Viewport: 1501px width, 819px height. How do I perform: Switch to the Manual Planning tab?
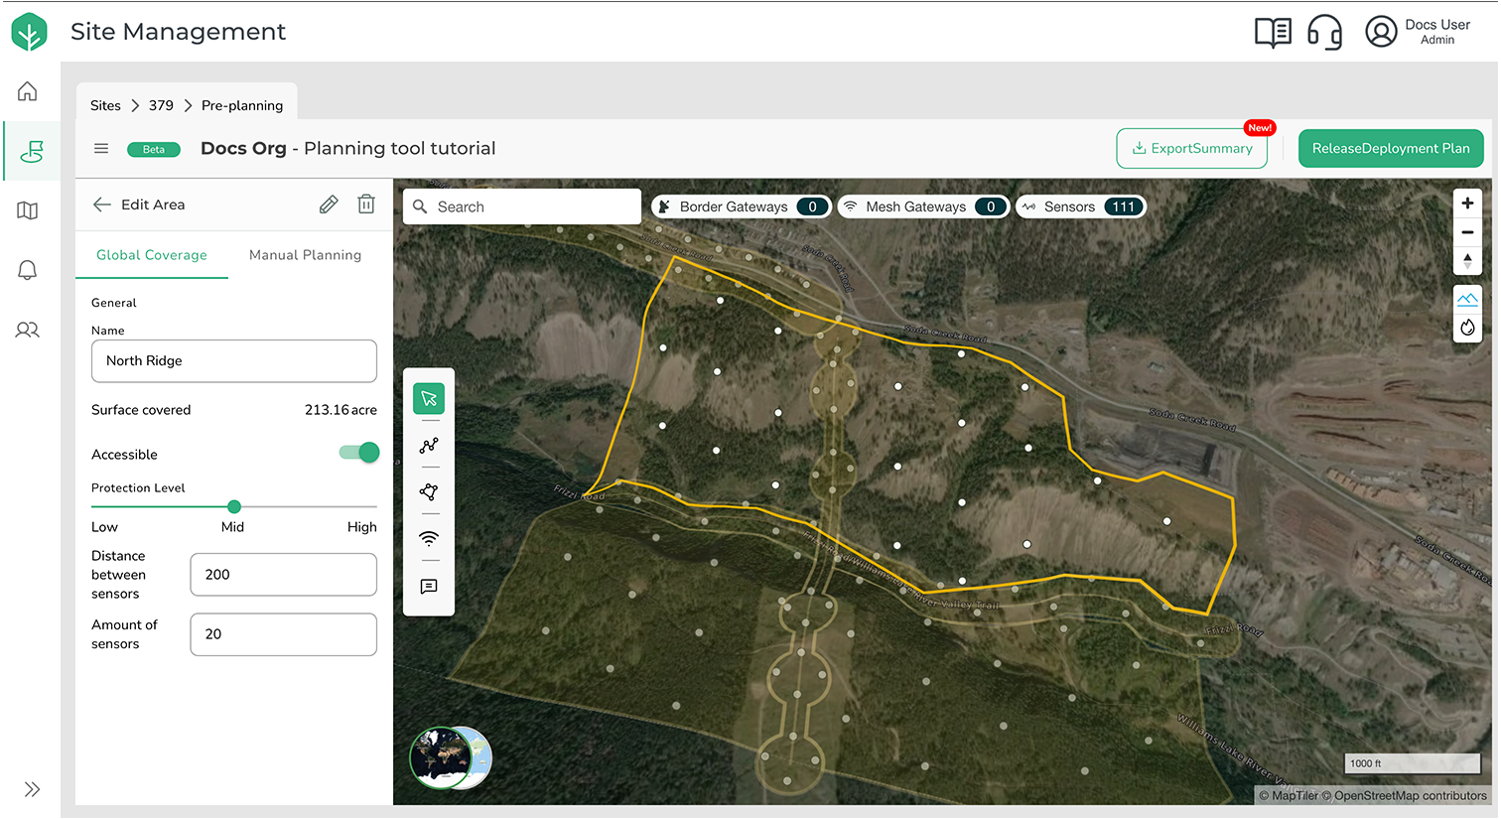click(305, 255)
